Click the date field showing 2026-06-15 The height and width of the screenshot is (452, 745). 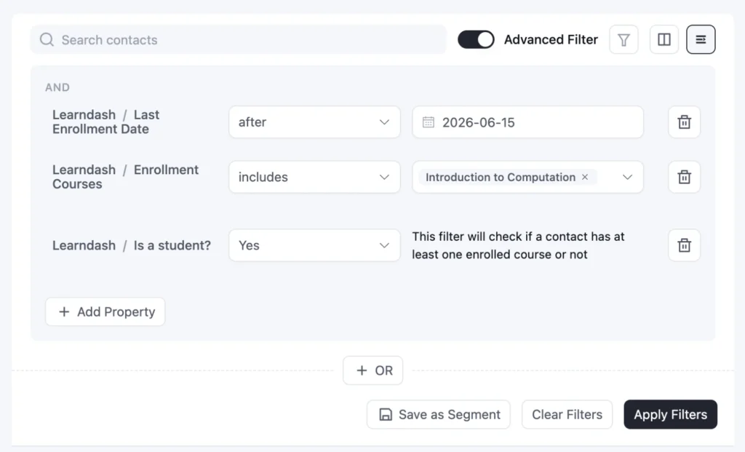(x=528, y=122)
